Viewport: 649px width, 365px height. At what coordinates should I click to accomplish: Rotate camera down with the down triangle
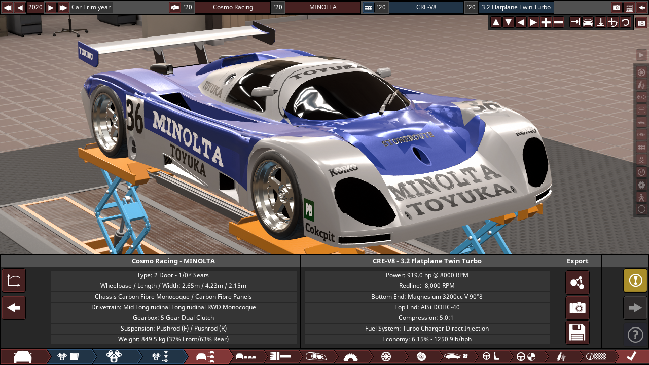[508, 22]
